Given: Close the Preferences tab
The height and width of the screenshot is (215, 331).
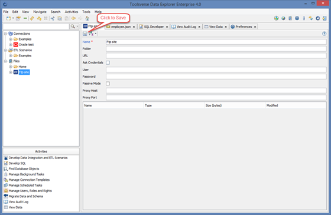Looking at the screenshot, I should click(x=255, y=27).
